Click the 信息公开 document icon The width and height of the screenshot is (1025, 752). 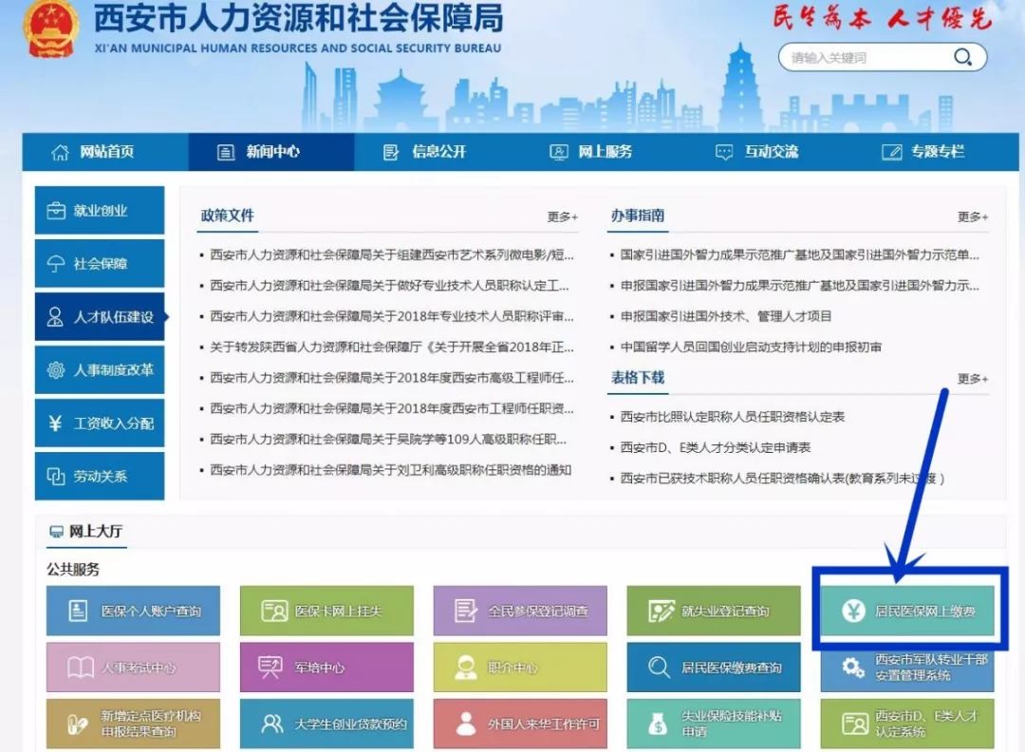[x=391, y=152]
